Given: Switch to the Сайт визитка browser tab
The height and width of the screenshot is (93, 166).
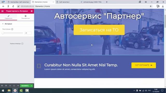Looking at the screenshot, I should pyautogui.click(x=64, y=2).
